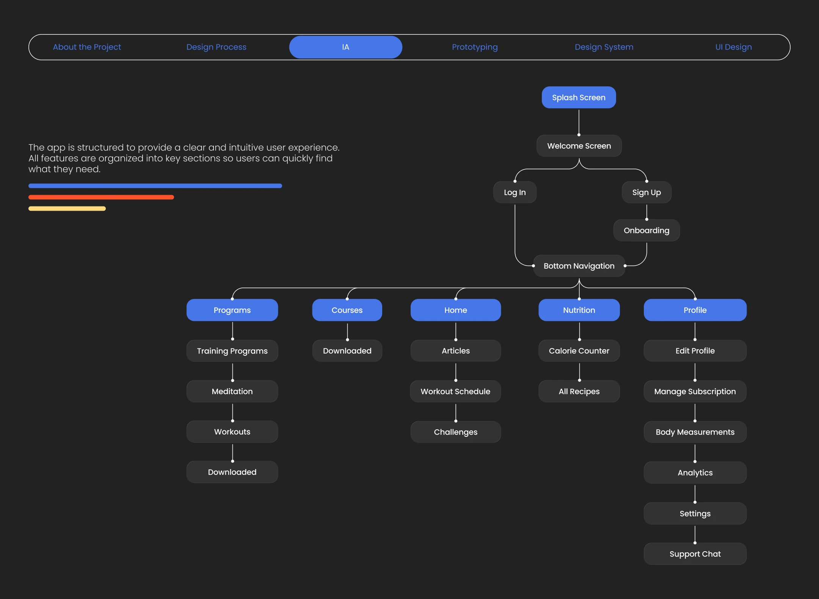
Task: Go to the Prototyping tab
Action: pyautogui.click(x=475, y=47)
